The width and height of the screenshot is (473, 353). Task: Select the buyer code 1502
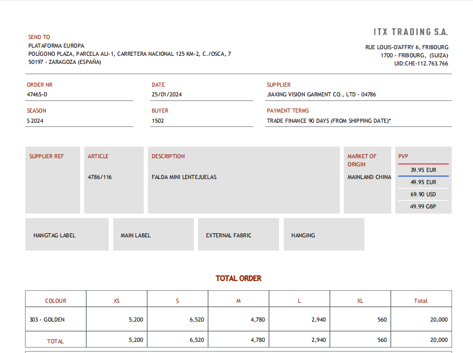[158, 121]
